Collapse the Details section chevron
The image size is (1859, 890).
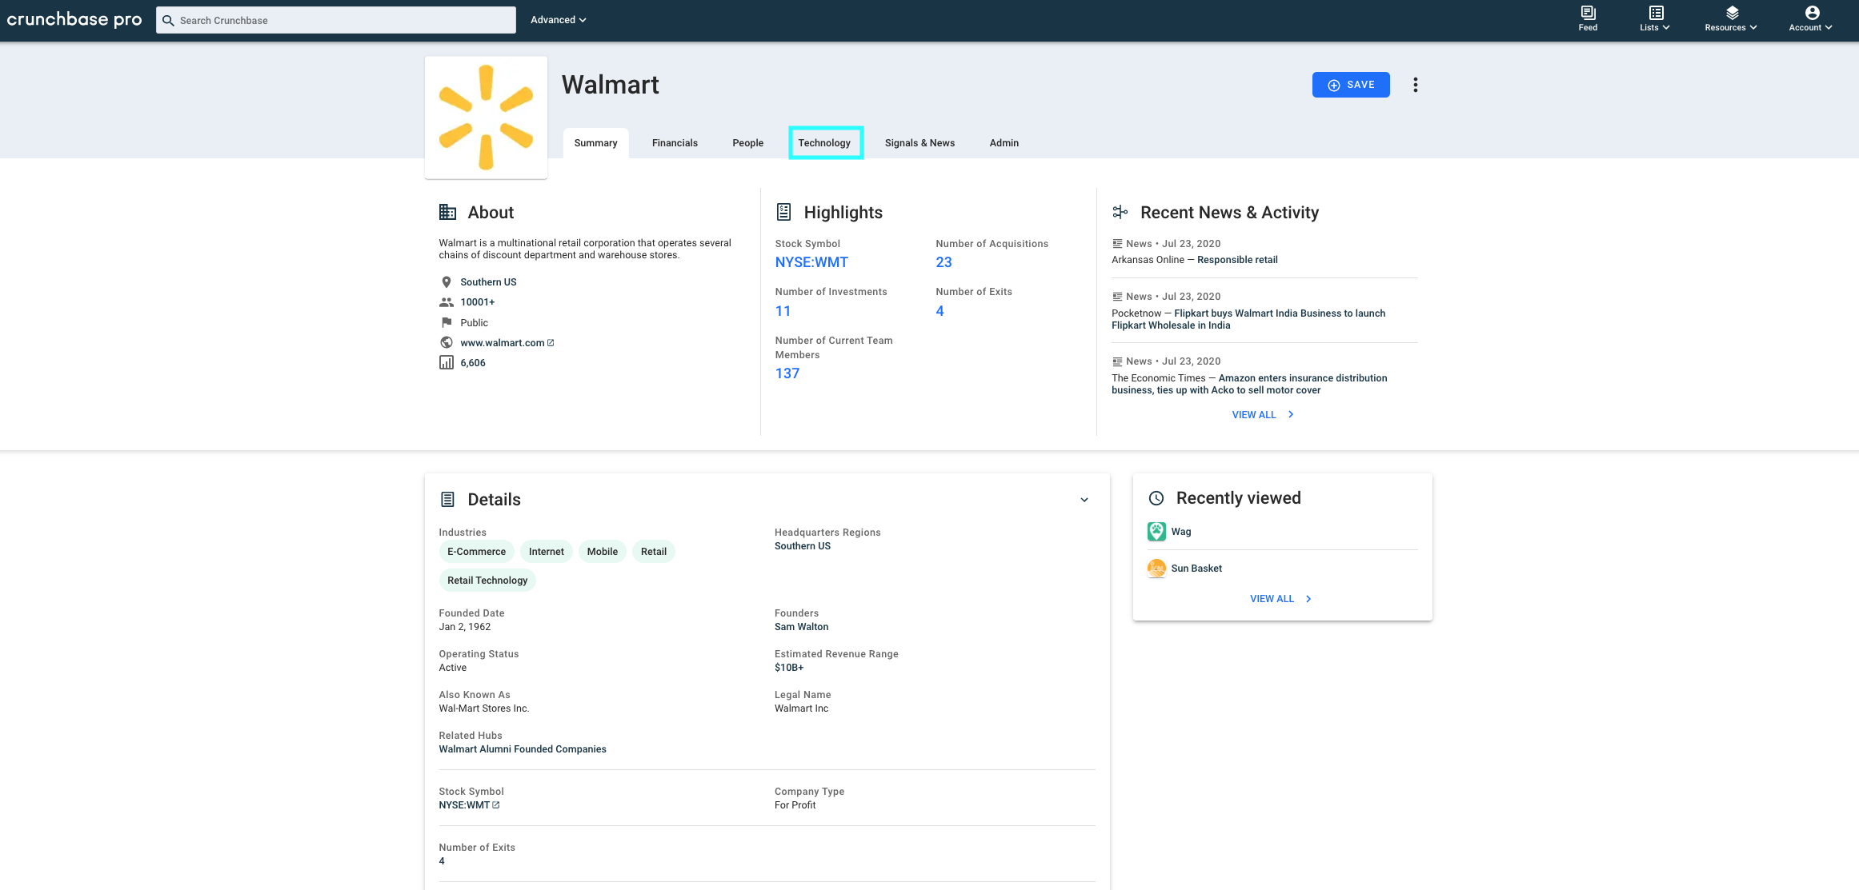click(x=1084, y=500)
